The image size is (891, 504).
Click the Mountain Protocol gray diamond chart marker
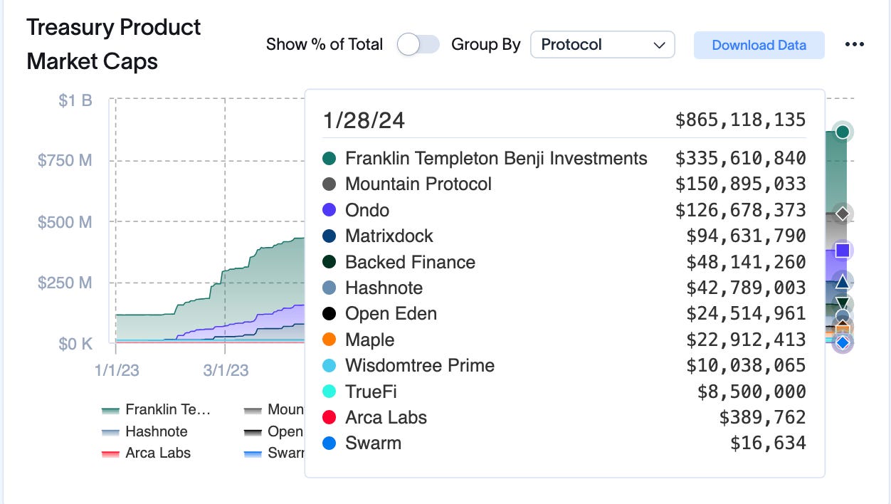[x=843, y=213]
